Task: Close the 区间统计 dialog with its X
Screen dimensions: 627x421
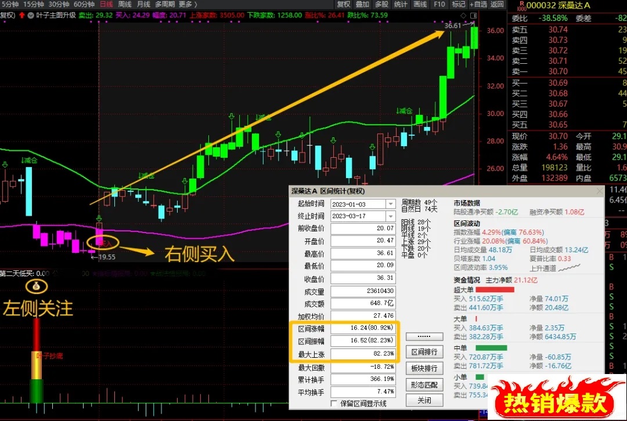Action: (x=599, y=191)
